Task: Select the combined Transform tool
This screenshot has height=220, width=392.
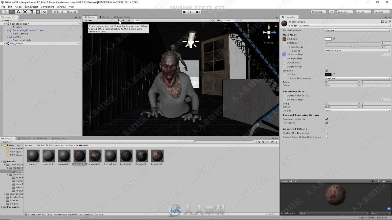Action: (x=38, y=12)
